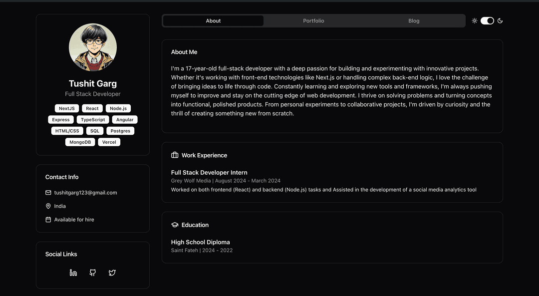The image size is (539, 296).
Task: Click the sun light-mode icon
Action: tap(475, 21)
